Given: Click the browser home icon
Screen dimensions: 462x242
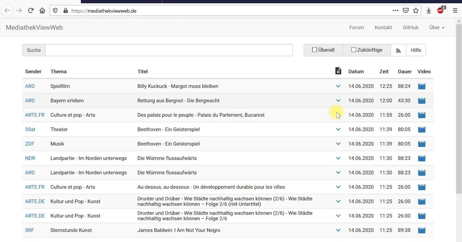Looking at the screenshot, I should tap(42, 10).
